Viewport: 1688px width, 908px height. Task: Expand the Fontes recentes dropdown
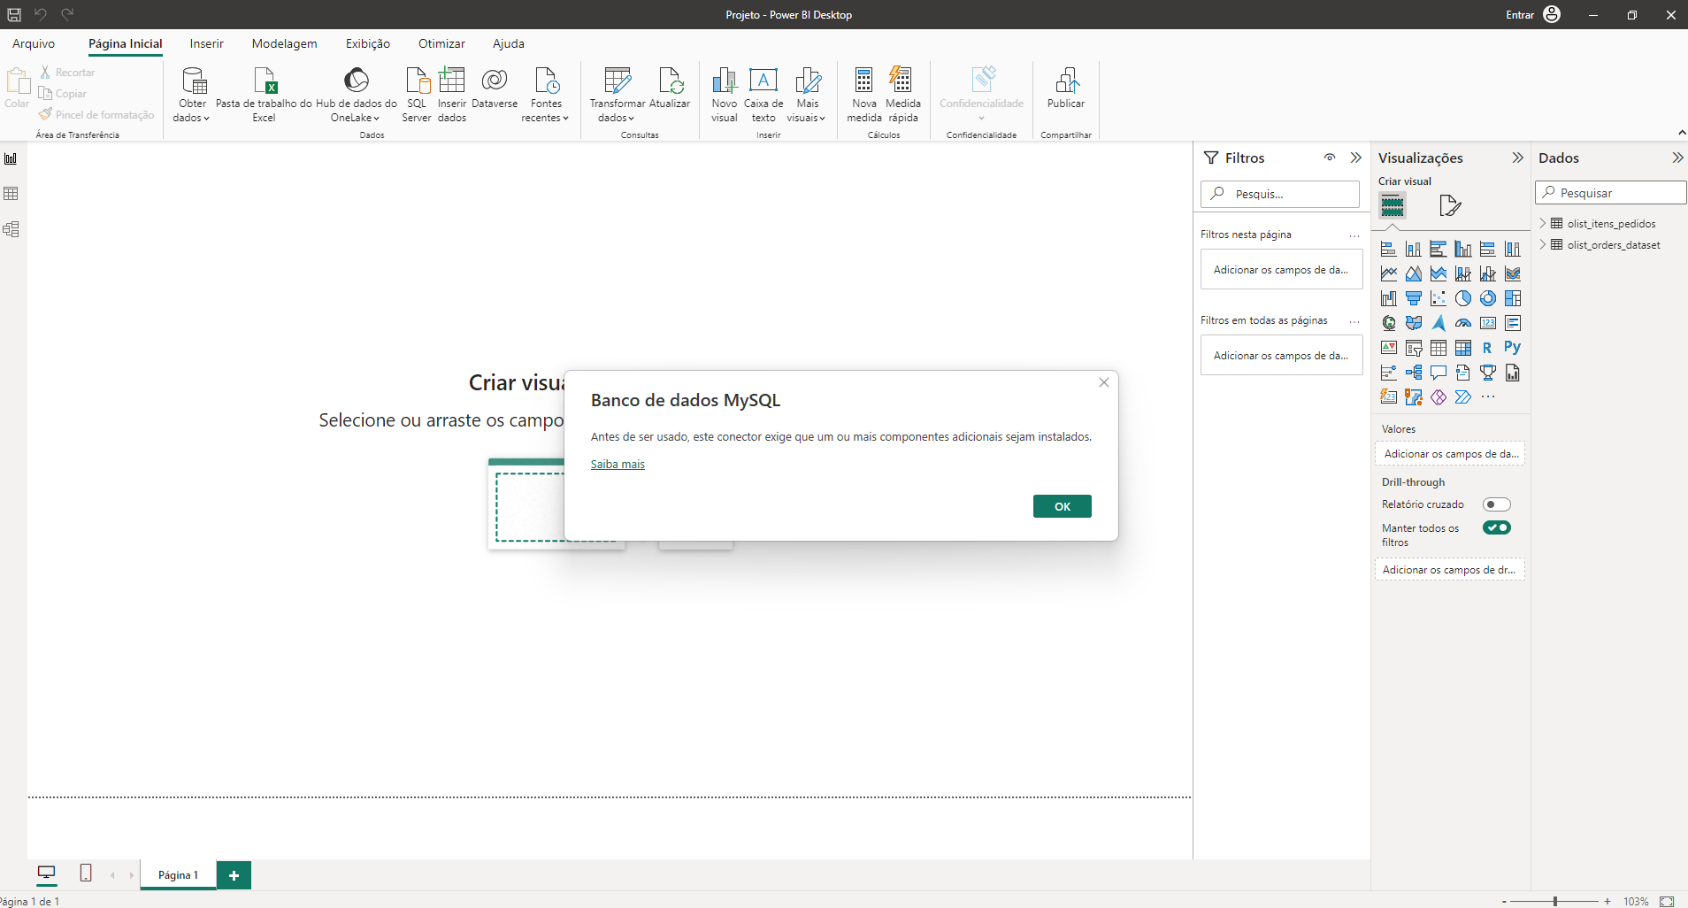546,94
